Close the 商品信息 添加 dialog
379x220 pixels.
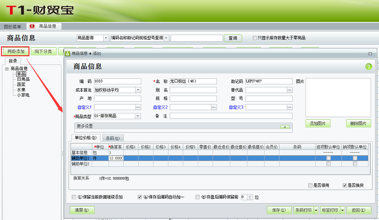(370, 54)
